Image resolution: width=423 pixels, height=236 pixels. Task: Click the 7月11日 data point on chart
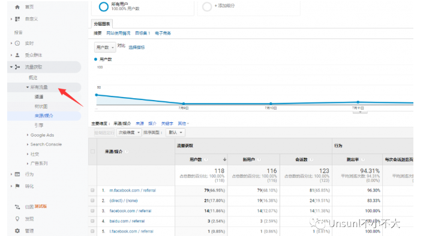[x=358, y=102]
